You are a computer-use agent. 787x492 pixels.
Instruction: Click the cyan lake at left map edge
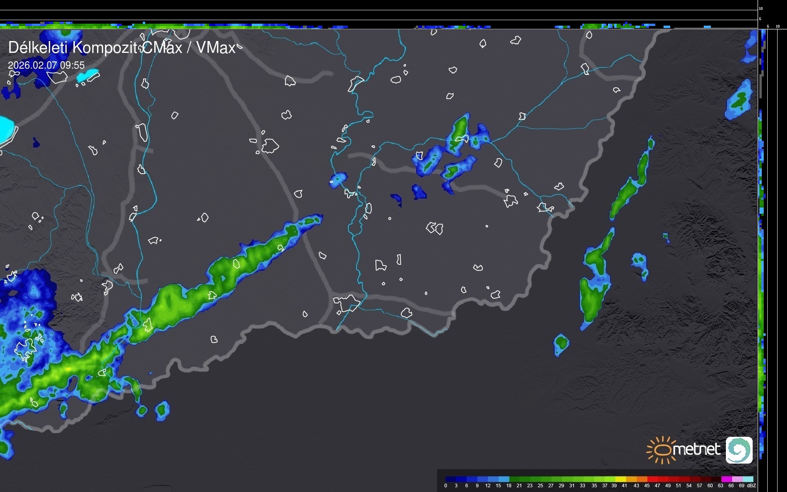(6, 129)
